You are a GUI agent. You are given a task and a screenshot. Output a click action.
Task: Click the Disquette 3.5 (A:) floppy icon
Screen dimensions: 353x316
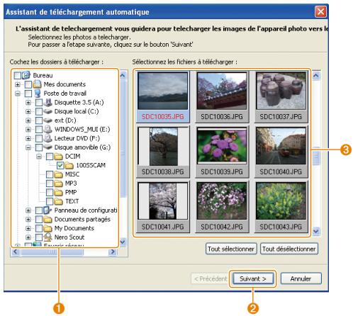(x=47, y=102)
